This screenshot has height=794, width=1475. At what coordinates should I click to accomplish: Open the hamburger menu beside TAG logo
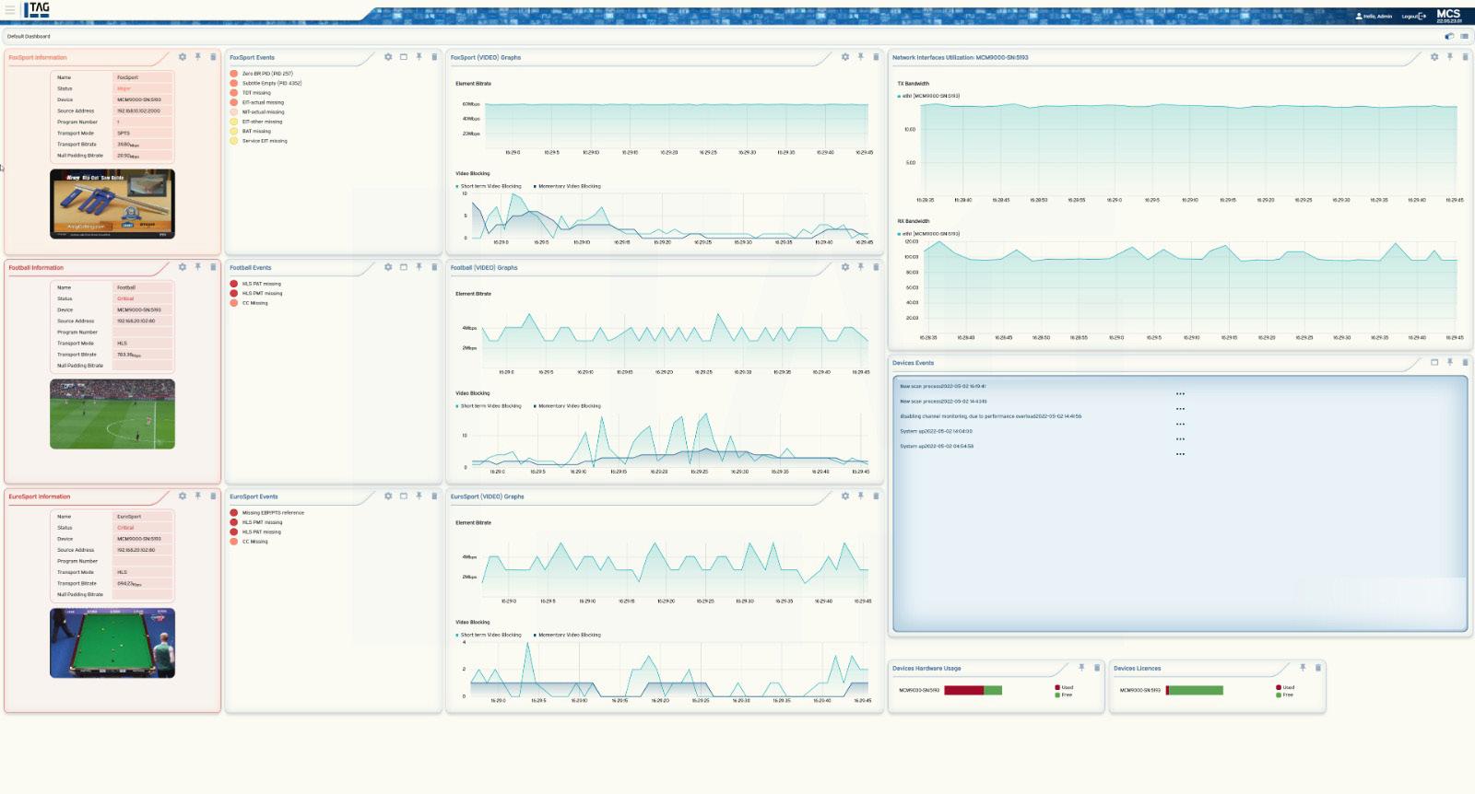point(10,10)
